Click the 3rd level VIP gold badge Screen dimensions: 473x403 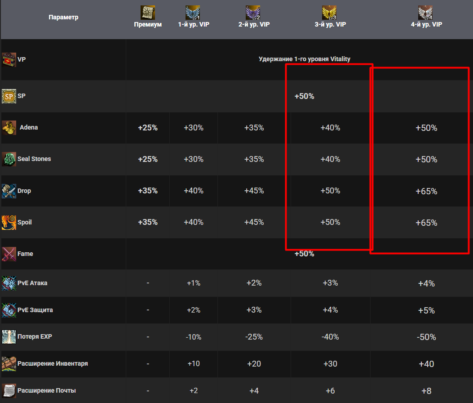pyautogui.click(x=330, y=12)
